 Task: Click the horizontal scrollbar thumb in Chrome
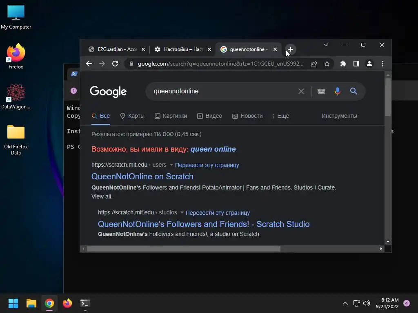pos(184,249)
